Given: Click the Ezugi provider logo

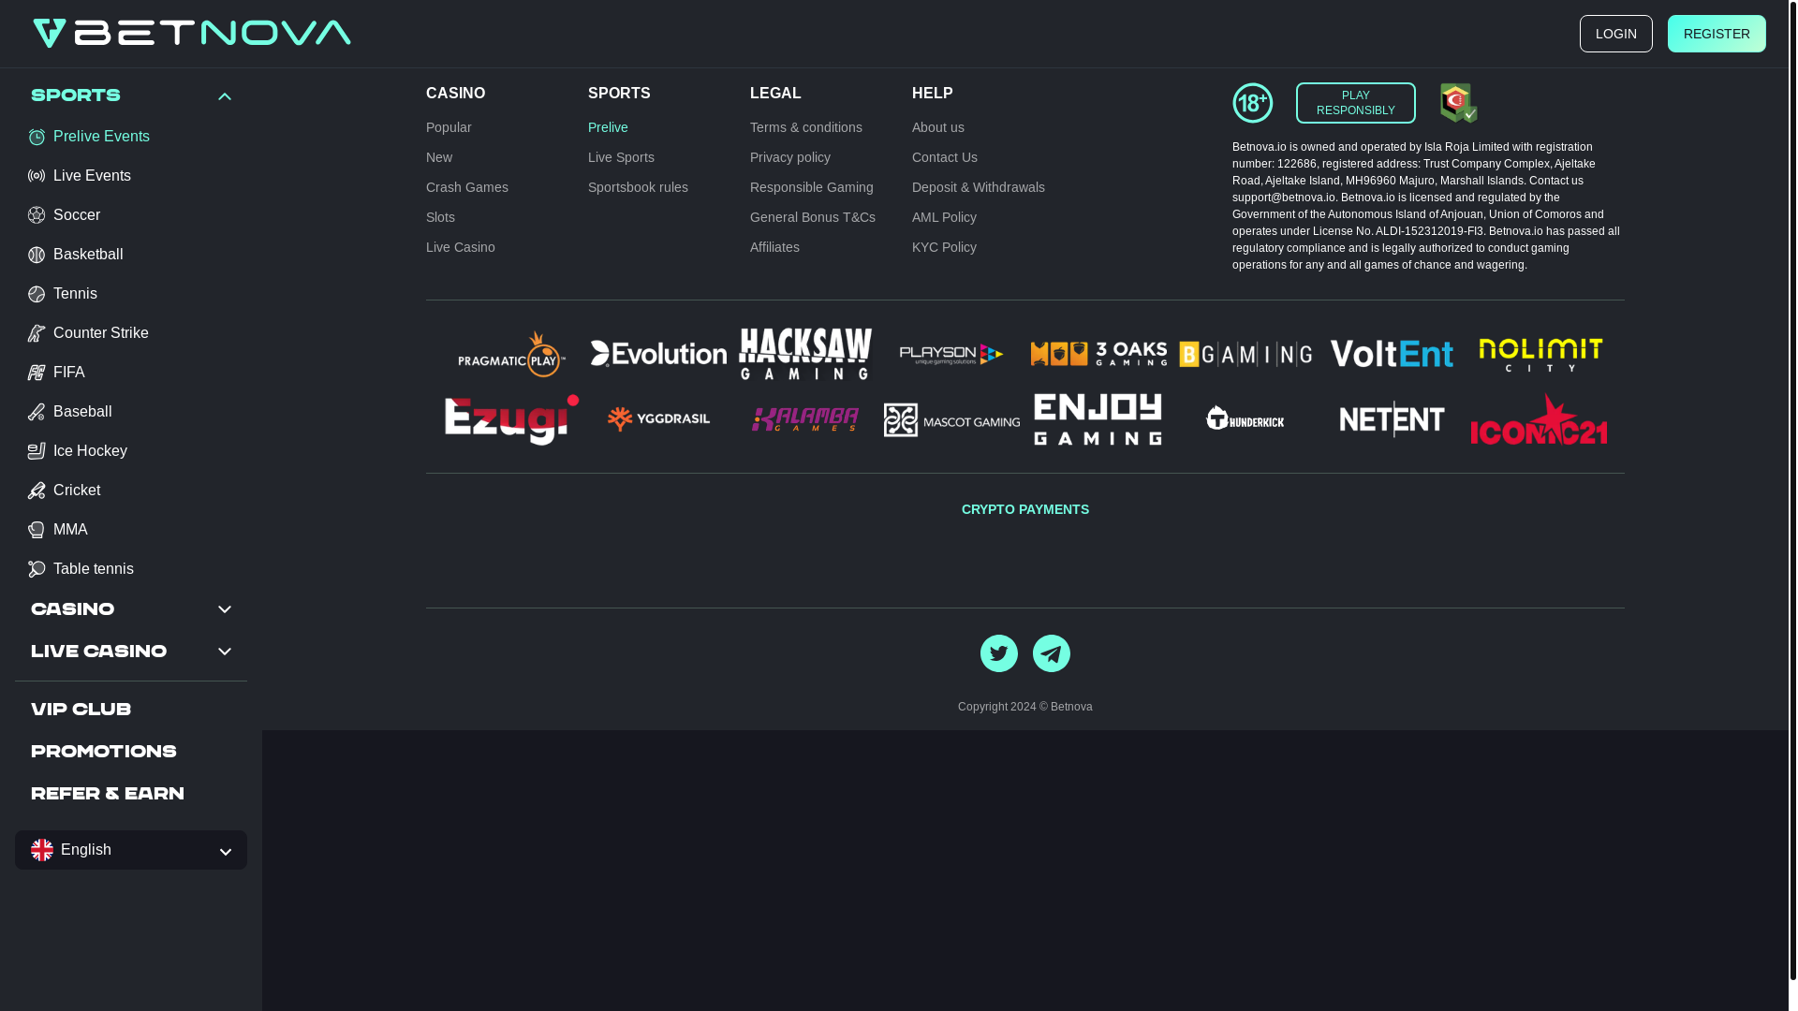Looking at the screenshot, I should click(511, 419).
